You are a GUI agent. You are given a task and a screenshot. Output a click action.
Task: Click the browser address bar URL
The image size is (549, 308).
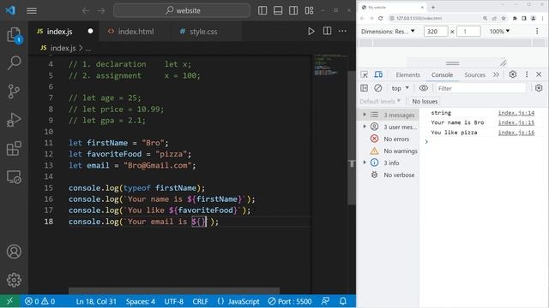tap(419, 18)
